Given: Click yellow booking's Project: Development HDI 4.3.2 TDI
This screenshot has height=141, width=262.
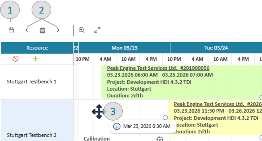Looking at the screenshot, I should tap(216, 118).
